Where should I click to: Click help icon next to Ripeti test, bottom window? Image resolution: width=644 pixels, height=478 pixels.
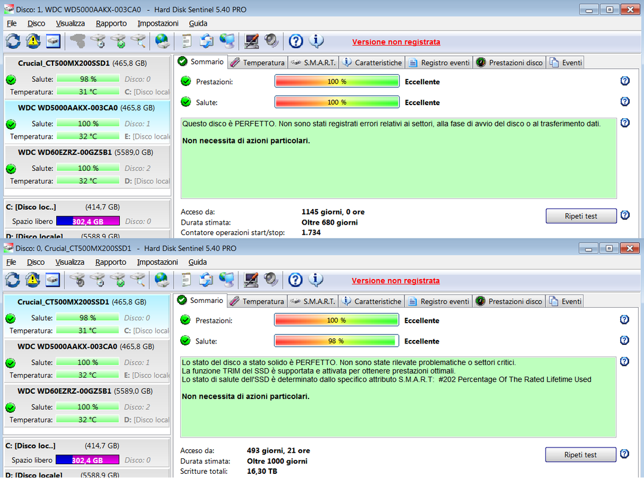click(624, 454)
